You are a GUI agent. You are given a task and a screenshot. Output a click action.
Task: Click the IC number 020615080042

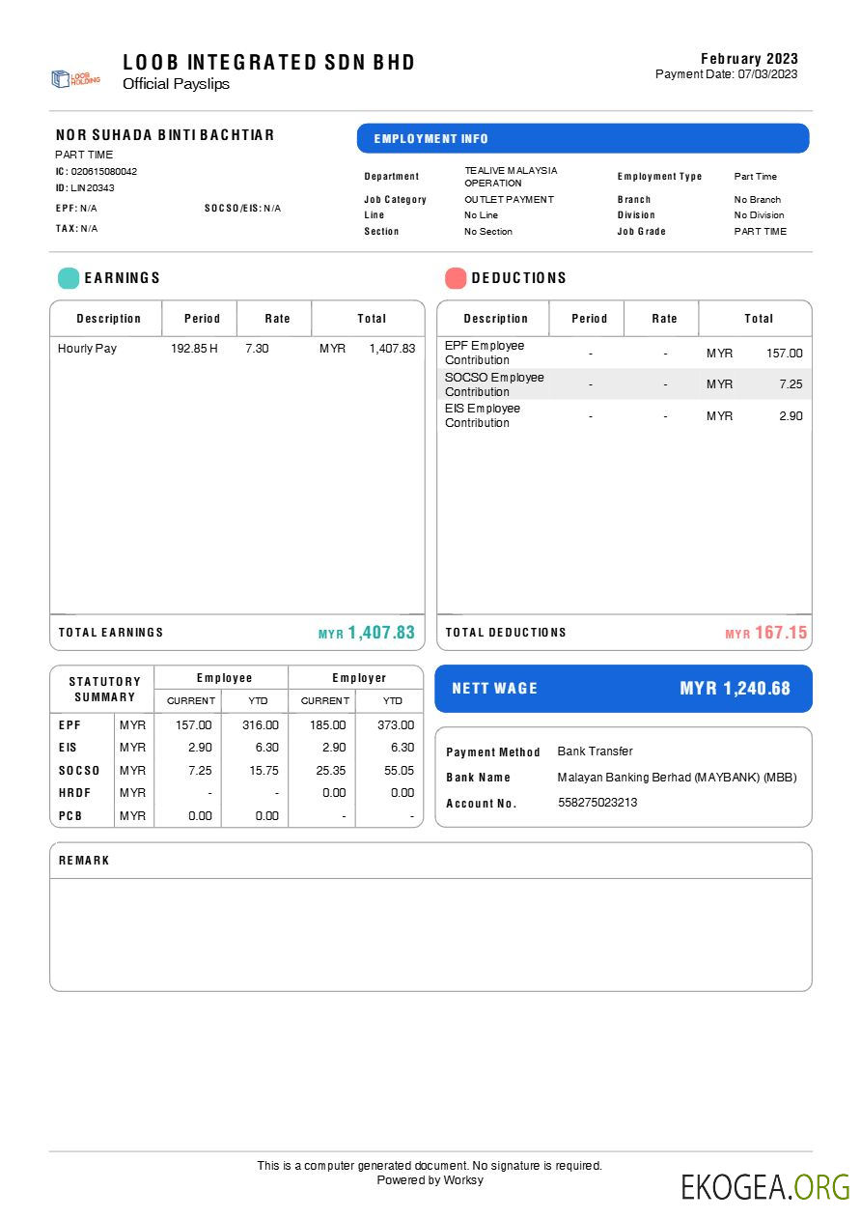(103, 171)
